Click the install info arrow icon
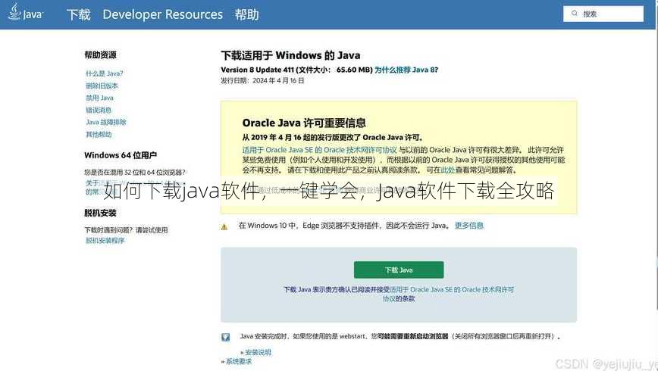The height and width of the screenshot is (371, 658). pos(226,337)
